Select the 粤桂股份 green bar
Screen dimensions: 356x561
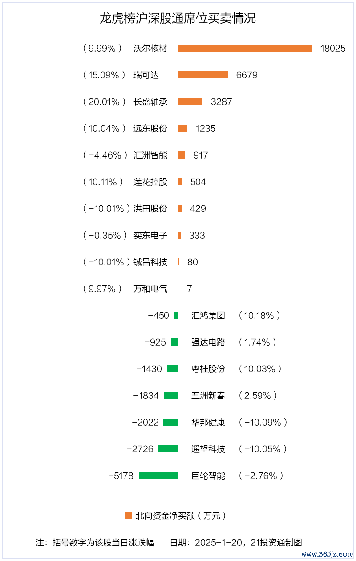(173, 369)
